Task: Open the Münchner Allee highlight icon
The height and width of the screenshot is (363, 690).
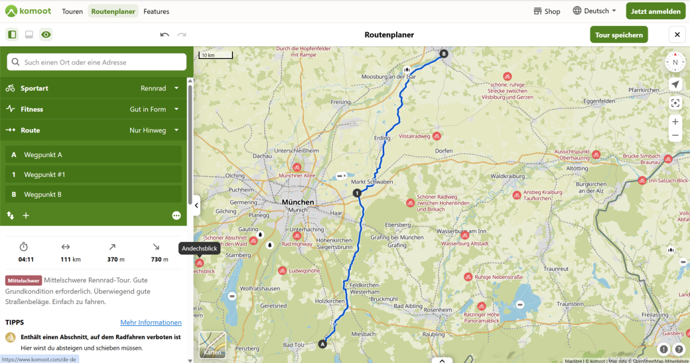Action: click(297, 168)
